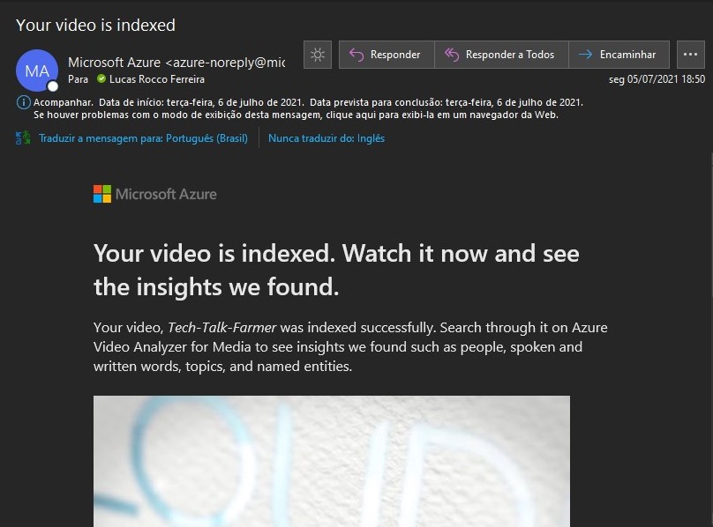Screen dimensions: 713x527
Task: Click the Acompanhar follow-up info bar
Action: point(308,102)
